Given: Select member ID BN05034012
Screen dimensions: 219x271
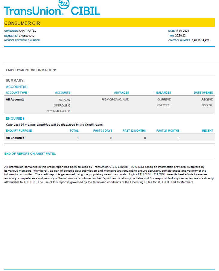Looking at the screenshot, I should point(26,36).
